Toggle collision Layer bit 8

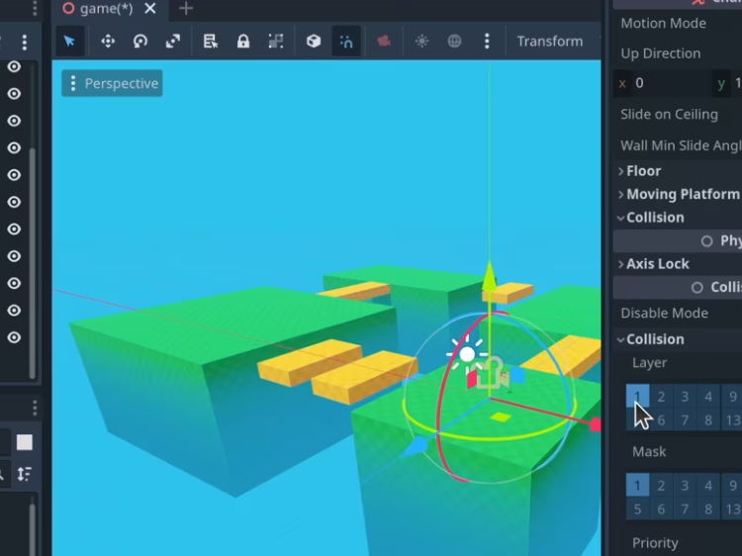coord(708,419)
